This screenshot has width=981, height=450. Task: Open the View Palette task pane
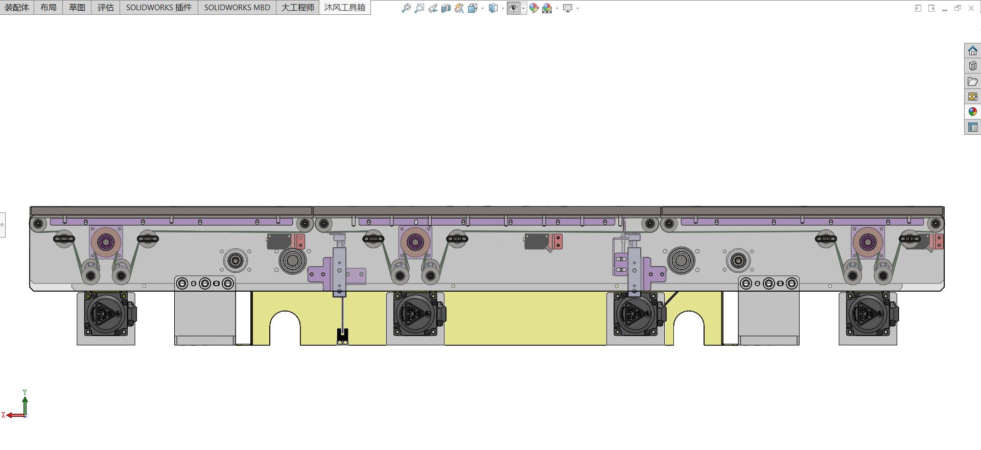point(973,97)
